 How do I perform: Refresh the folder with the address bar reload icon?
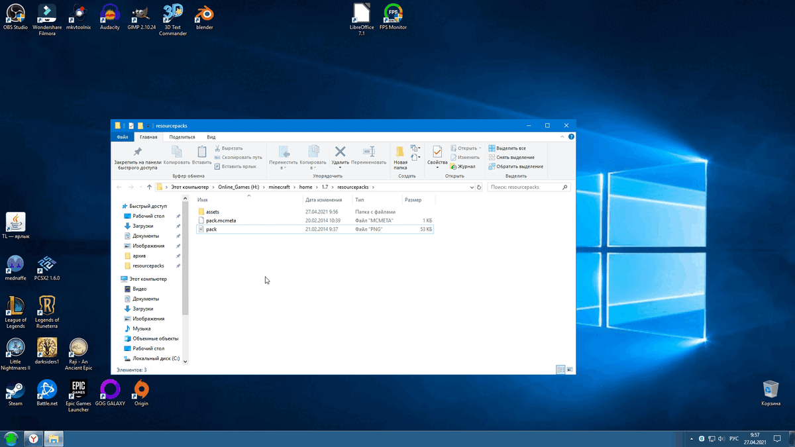pyautogui.click(x=479, y=187)
